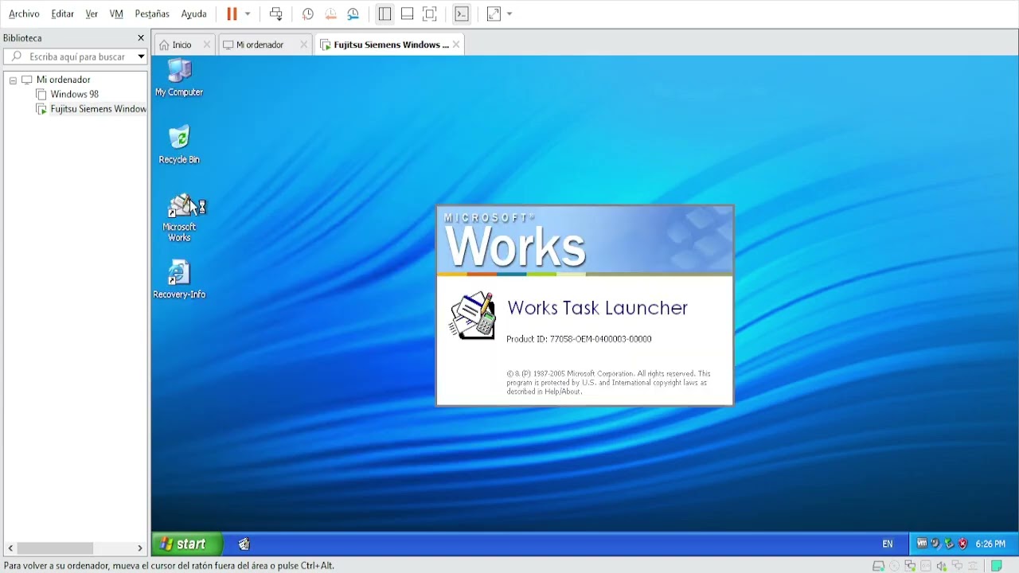
Task: Open the Ver menu
Action: 92,14
